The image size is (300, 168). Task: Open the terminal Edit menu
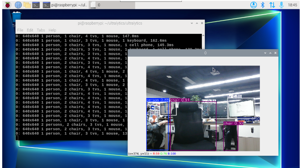pyautogui.click(x=30, y=30)
